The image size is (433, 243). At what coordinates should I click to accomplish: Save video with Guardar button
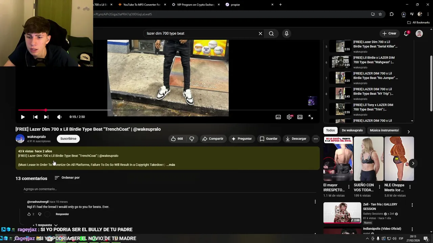coord(269,139)
